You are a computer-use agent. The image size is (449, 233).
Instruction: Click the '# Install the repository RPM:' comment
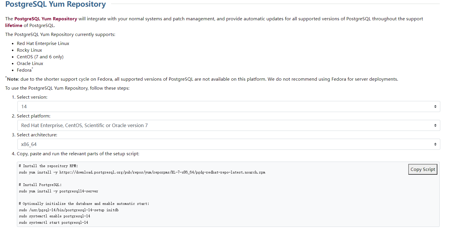(x=48, y=166)
